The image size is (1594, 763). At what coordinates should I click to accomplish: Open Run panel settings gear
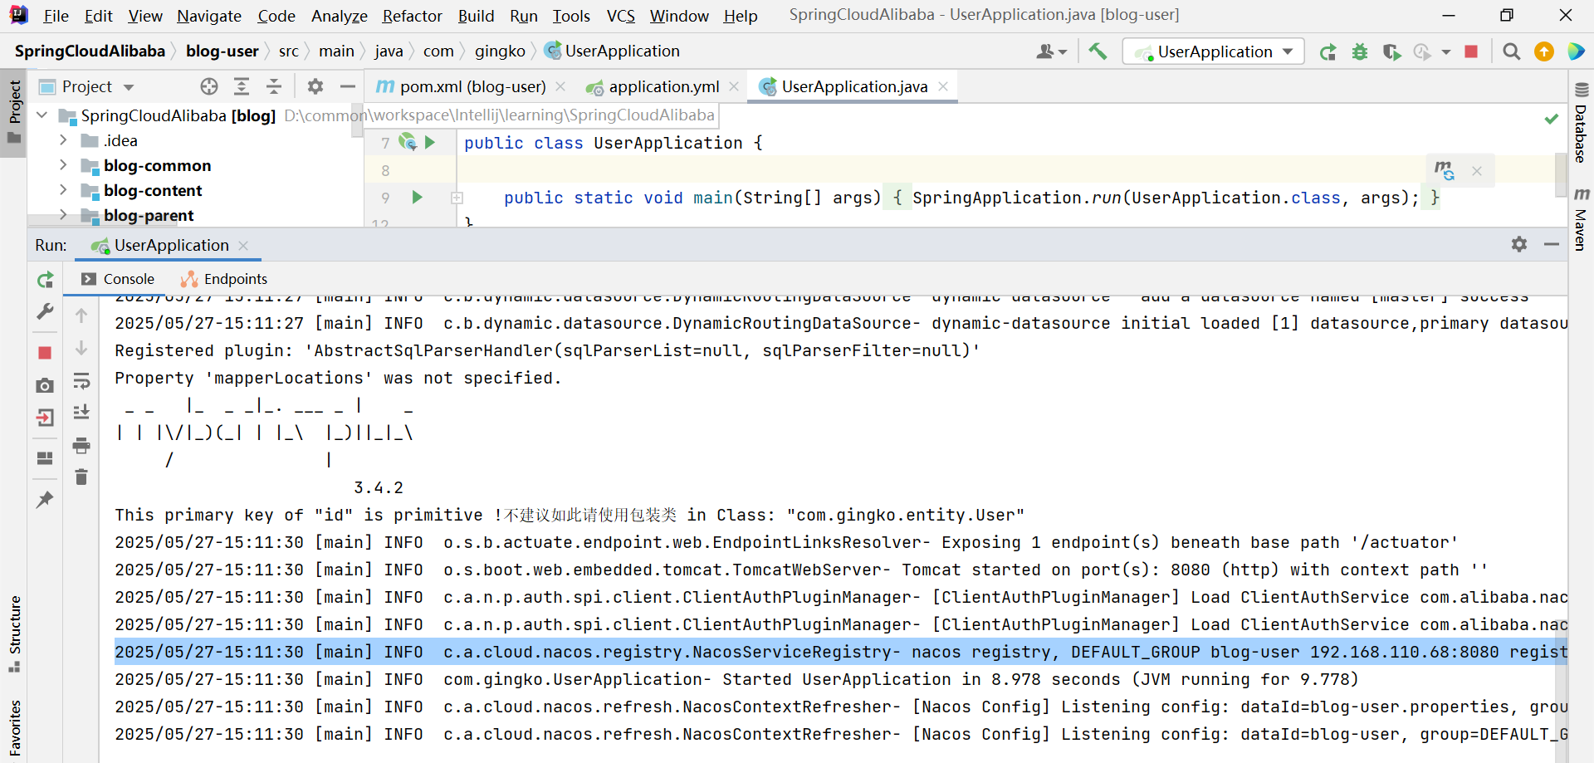pos(1519,244)
